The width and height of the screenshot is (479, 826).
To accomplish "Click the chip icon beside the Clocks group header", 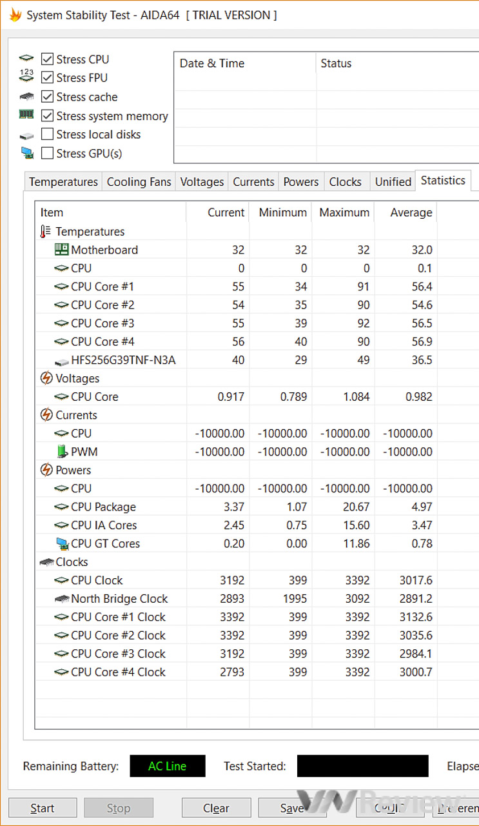I will (x=46, y=562).
